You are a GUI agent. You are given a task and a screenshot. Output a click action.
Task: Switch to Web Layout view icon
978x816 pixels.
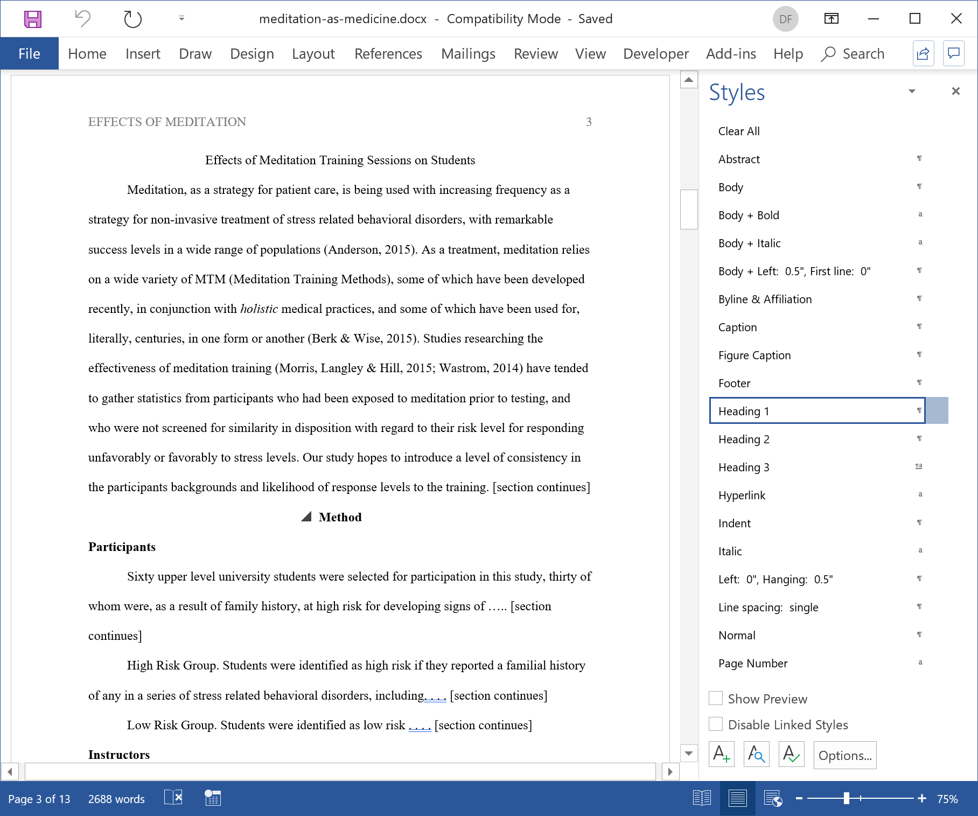(x=773, y=798)
